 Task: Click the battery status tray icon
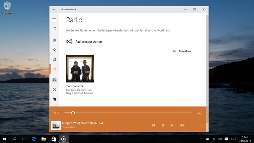(207, 139)
